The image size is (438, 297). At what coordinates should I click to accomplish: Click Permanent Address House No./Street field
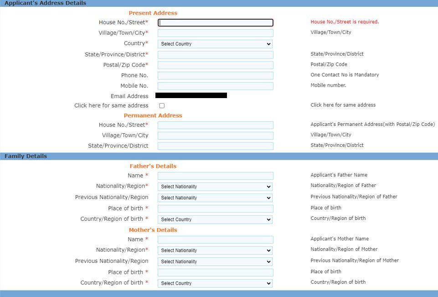(x=215, y=125)
